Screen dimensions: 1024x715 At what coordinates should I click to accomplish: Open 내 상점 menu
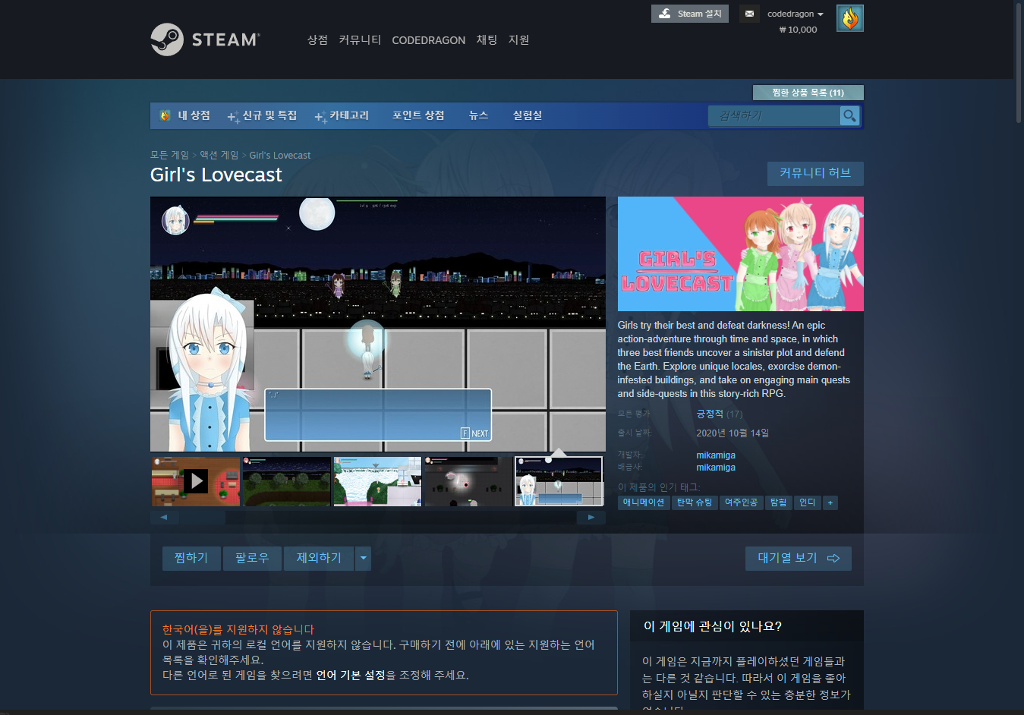194,115
